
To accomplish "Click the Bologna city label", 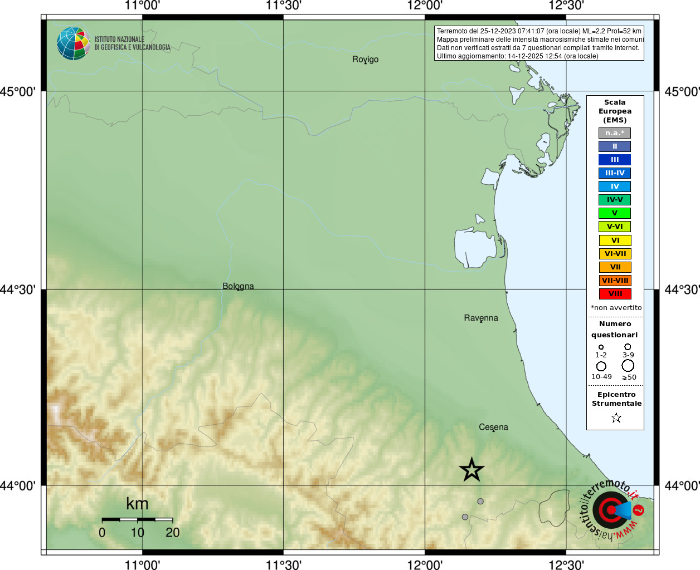I will coord(238,286).
